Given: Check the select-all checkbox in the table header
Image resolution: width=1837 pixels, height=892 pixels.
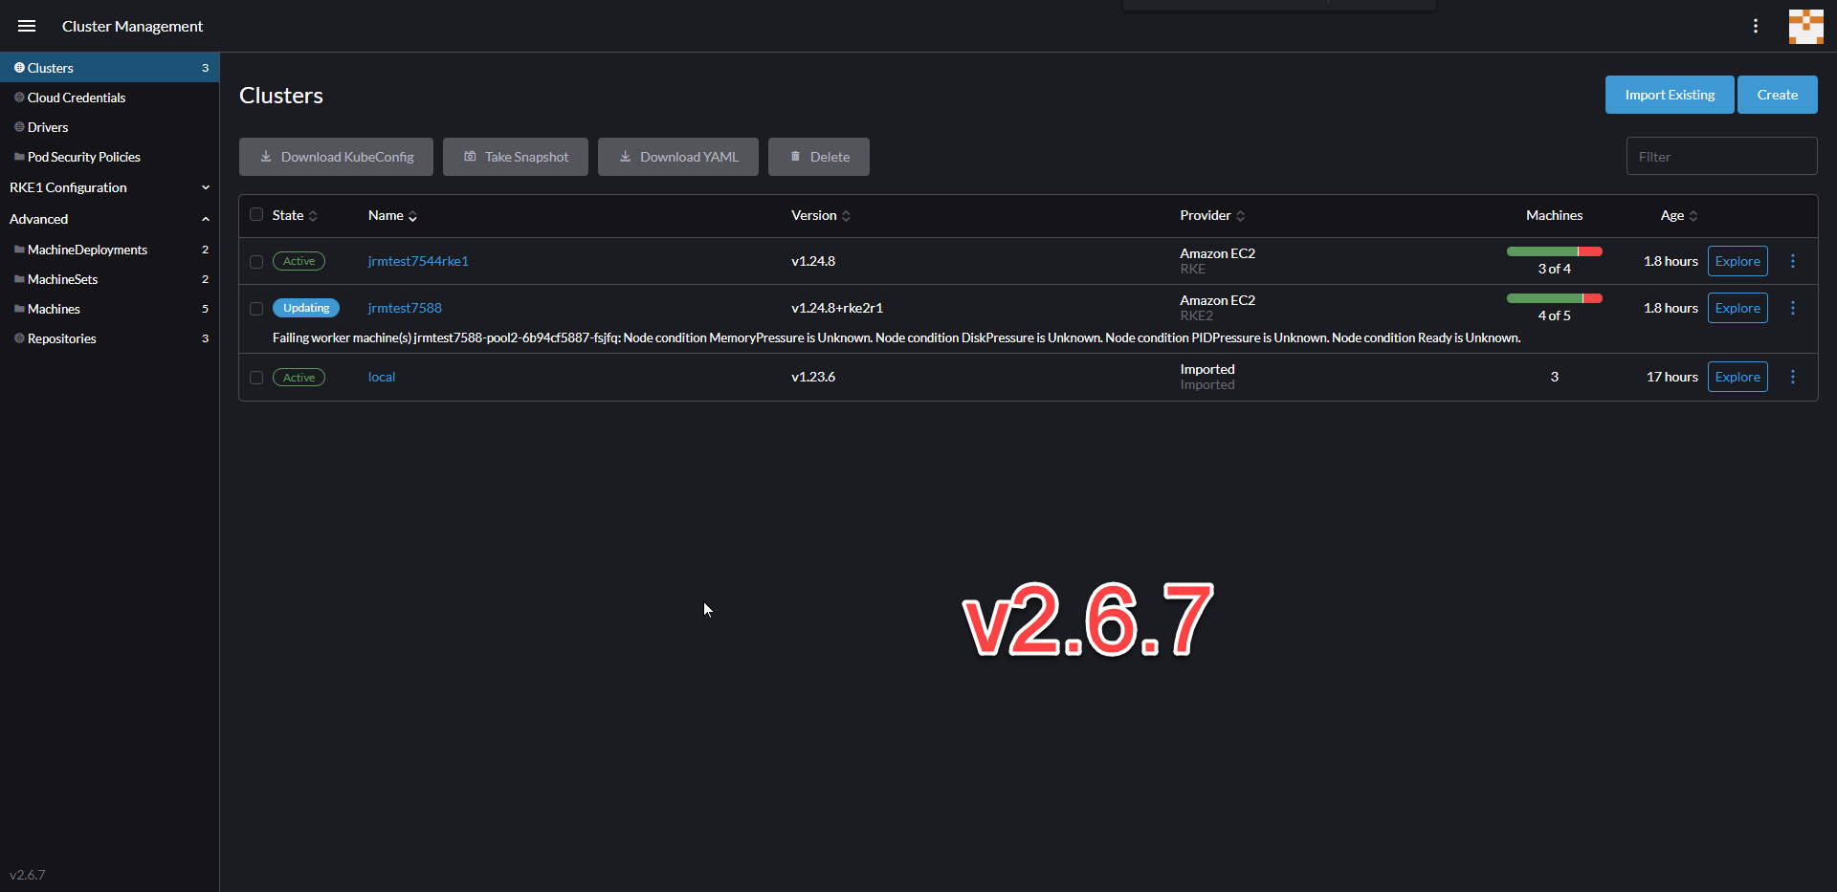Looking at the screenshot, I should tap(255, 214).
